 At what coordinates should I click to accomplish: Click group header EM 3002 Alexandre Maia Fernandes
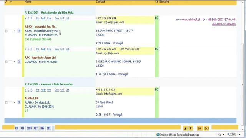49,84
